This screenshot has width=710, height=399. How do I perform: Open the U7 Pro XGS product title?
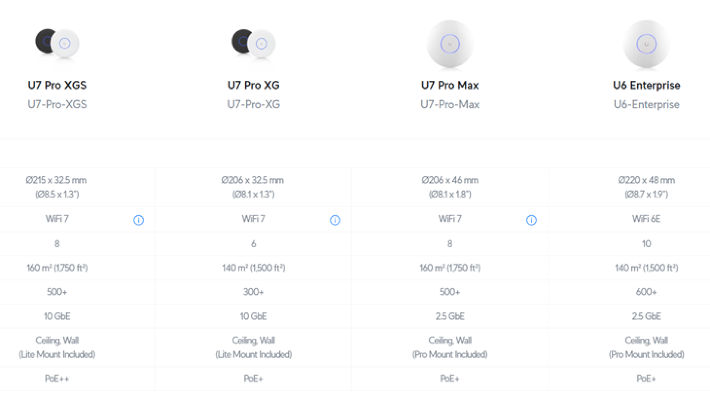[57, 85]
